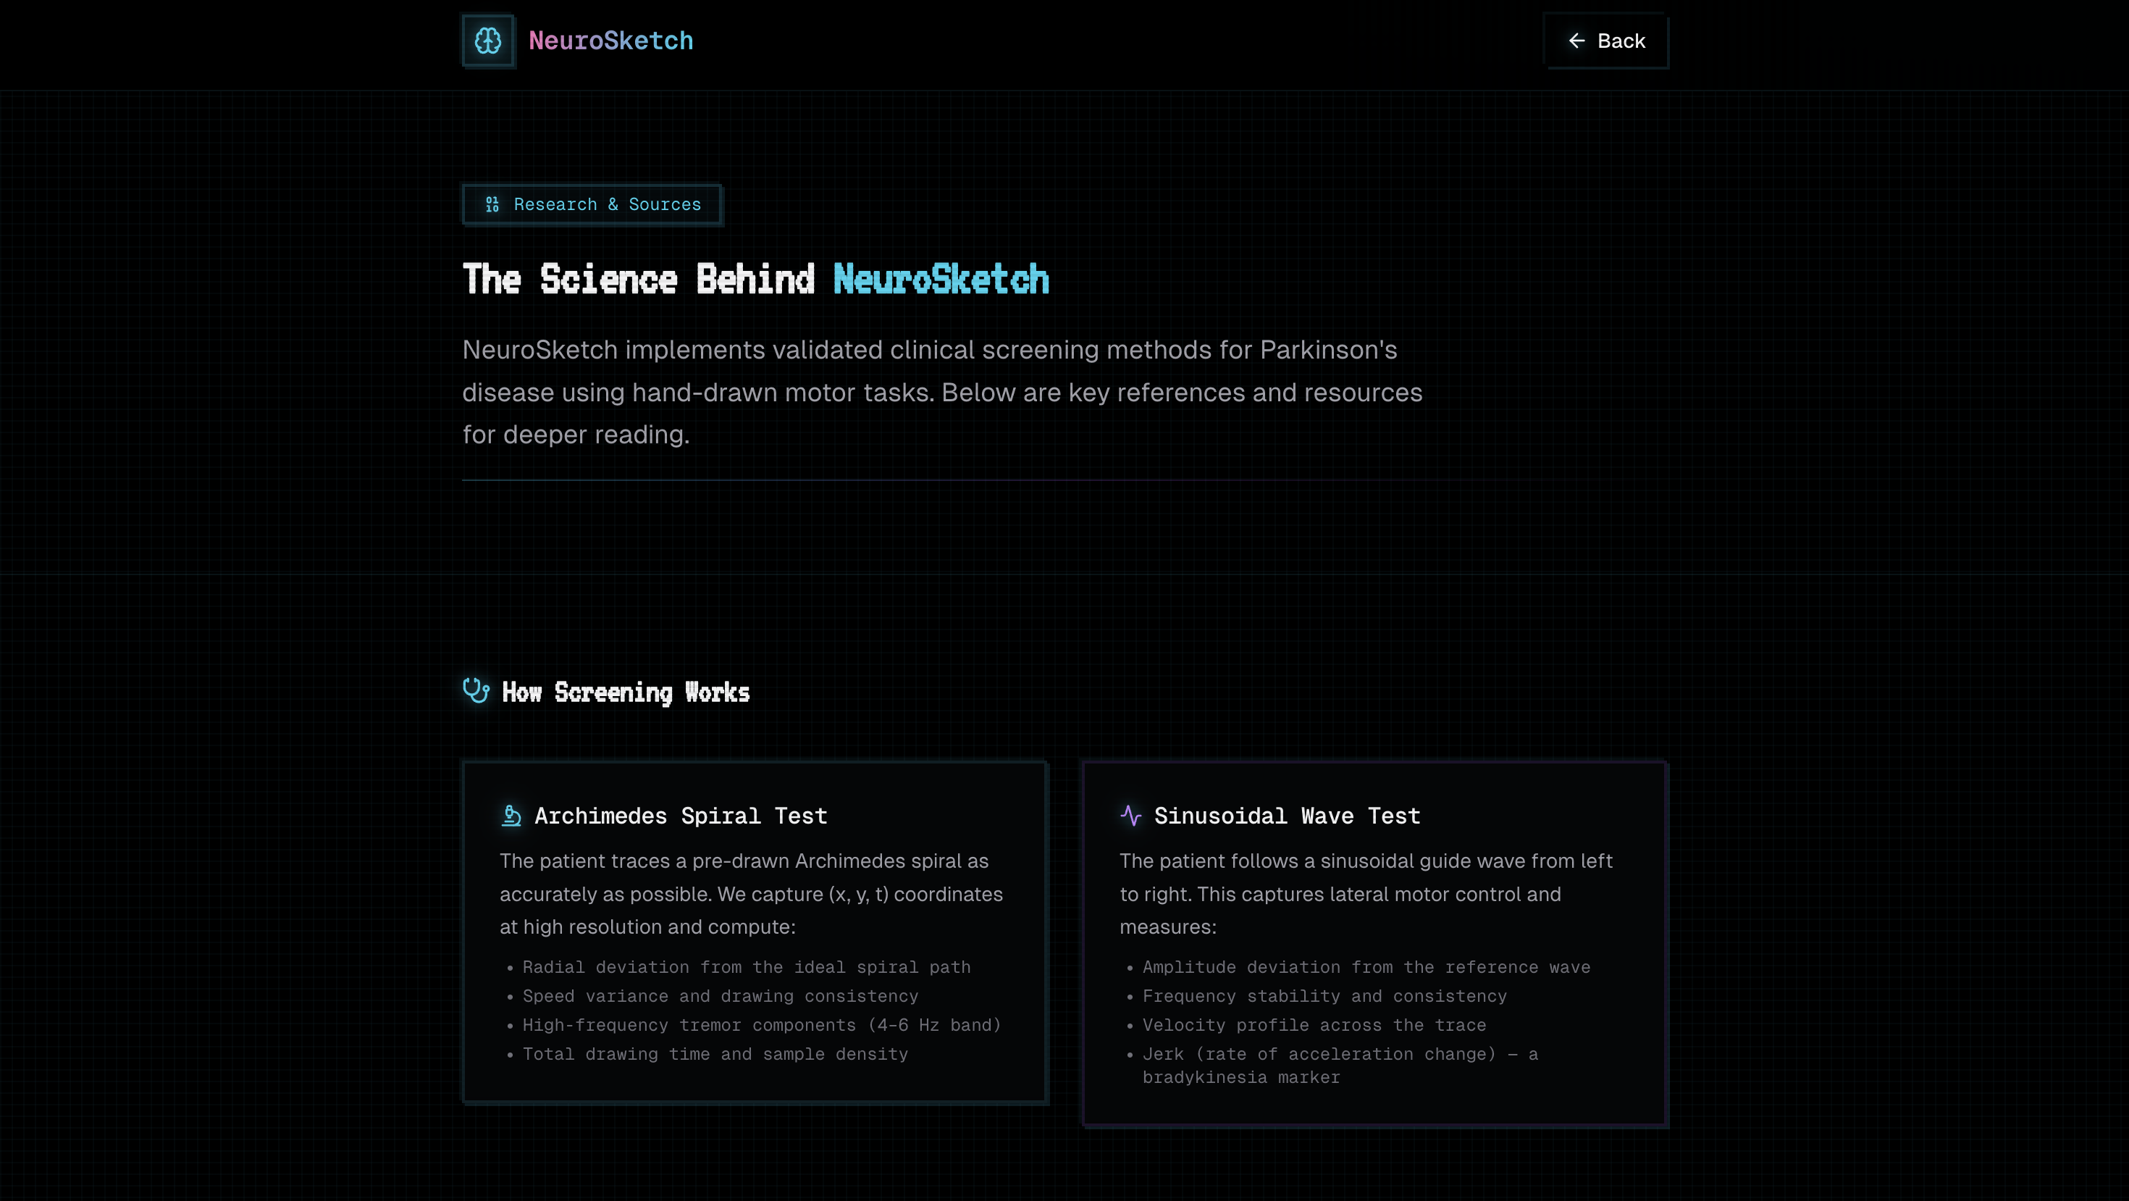Viewport: 2129px width, 1201px height.
Task: Click the Sinusoidal Wave Test heading
Action: 1287,816
